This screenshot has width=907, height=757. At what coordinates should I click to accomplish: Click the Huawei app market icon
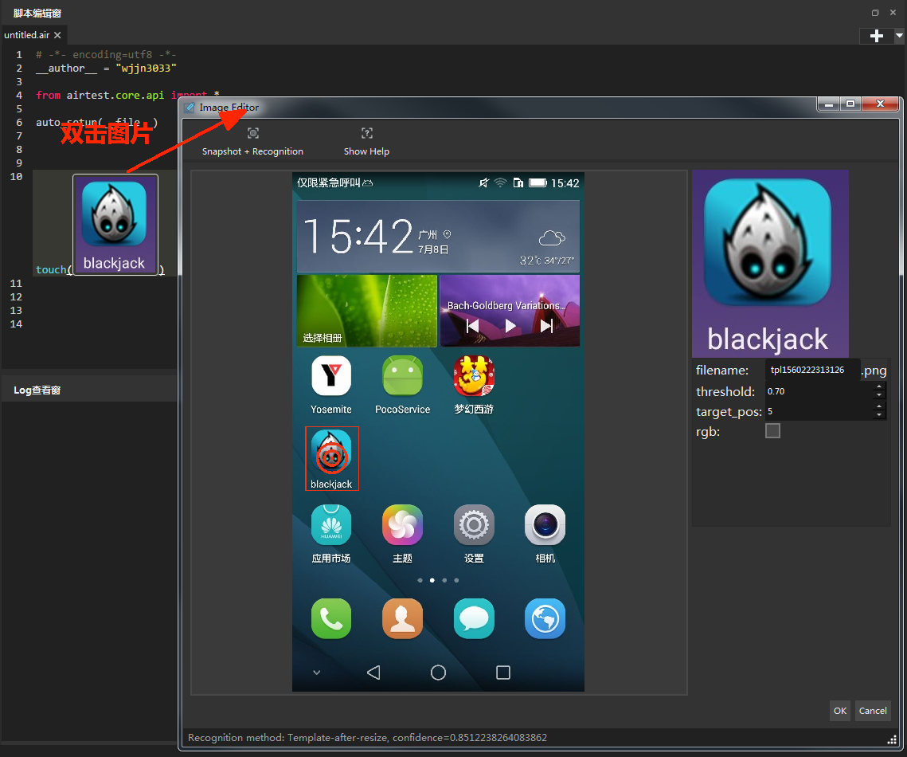point(331,525)
